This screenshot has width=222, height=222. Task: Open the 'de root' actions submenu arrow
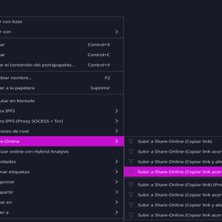point(117,131)
